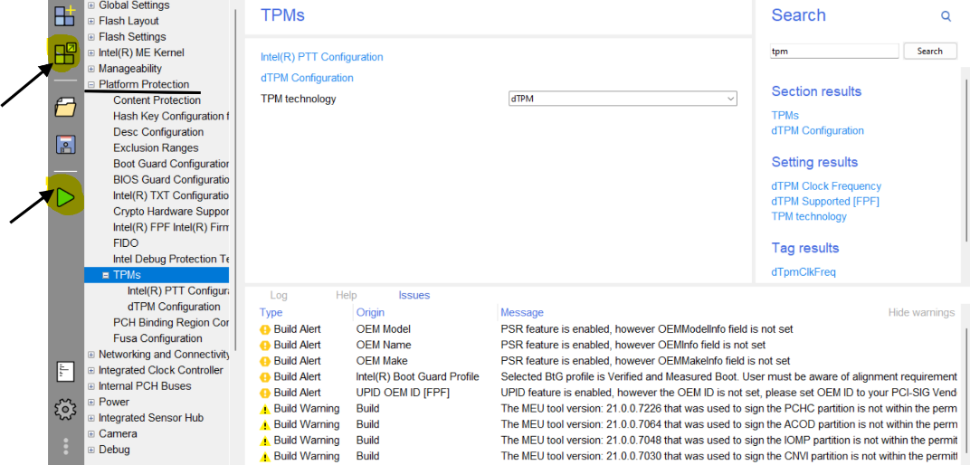Open the log document icon in sidebar
The width and height of the screenshot is (970, 465).
pyautogui.click(x=65, y=371)
